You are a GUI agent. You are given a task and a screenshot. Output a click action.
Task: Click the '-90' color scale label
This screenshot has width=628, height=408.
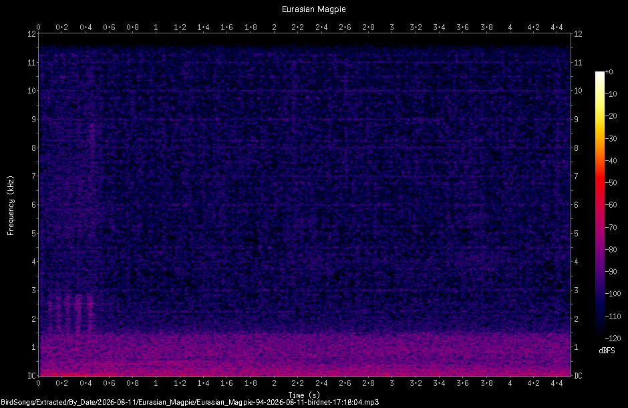pos(611,272)
